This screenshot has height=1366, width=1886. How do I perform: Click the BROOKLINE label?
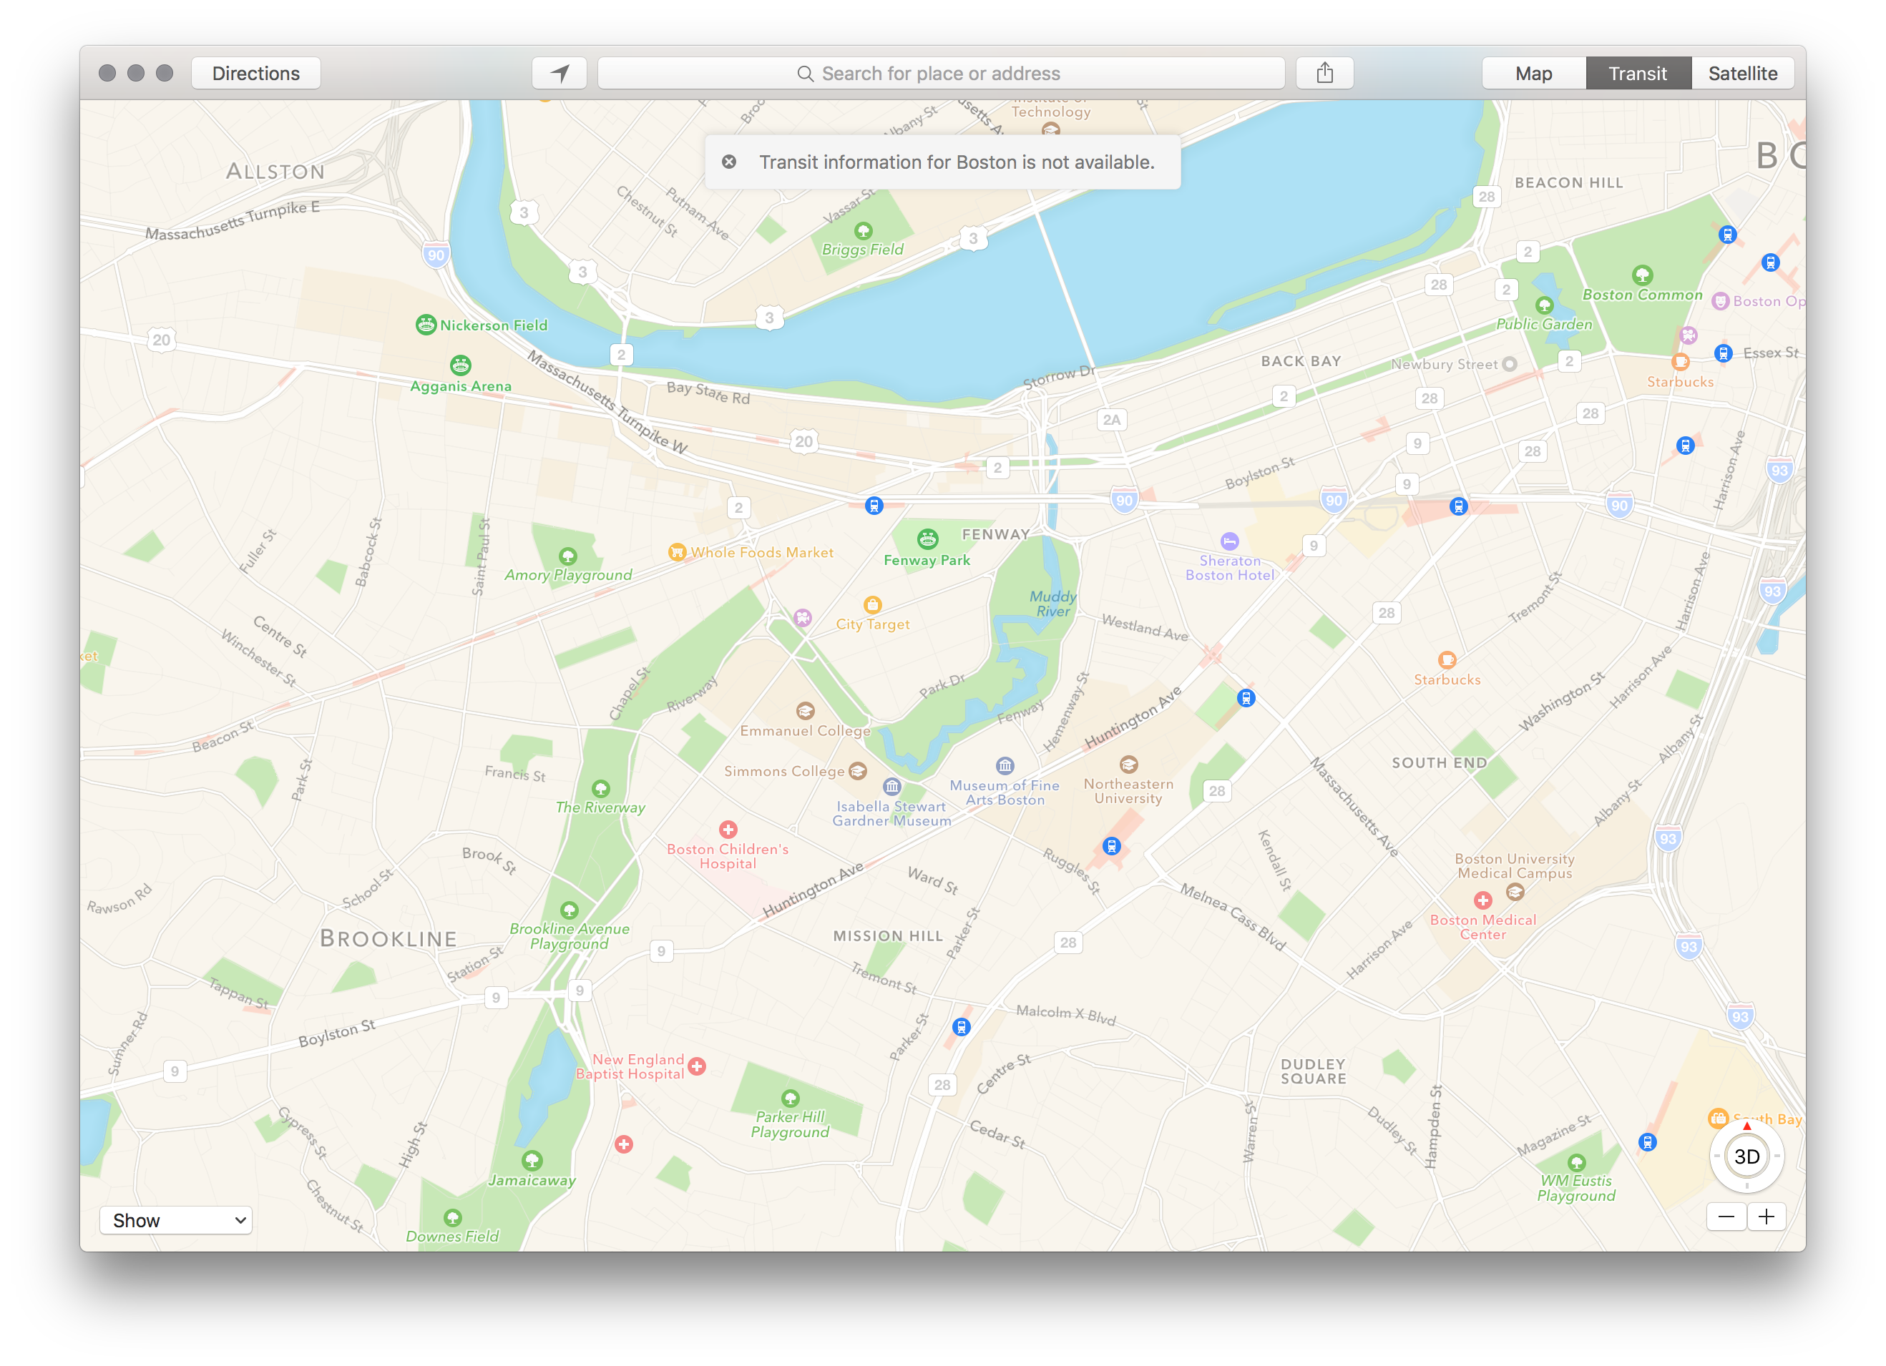389,938
